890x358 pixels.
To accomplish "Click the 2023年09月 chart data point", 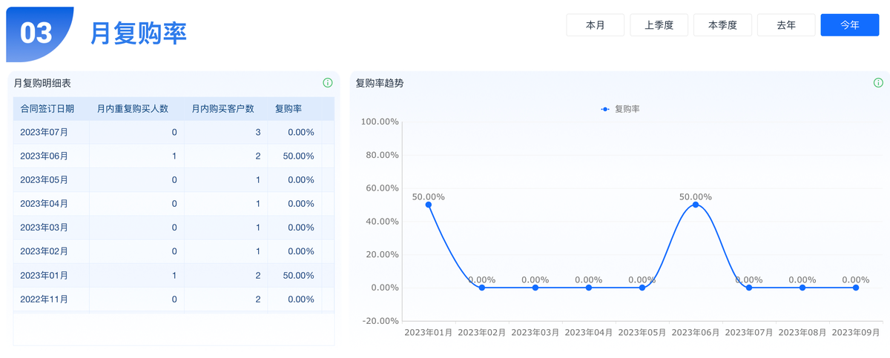I will tap(856, 288).
